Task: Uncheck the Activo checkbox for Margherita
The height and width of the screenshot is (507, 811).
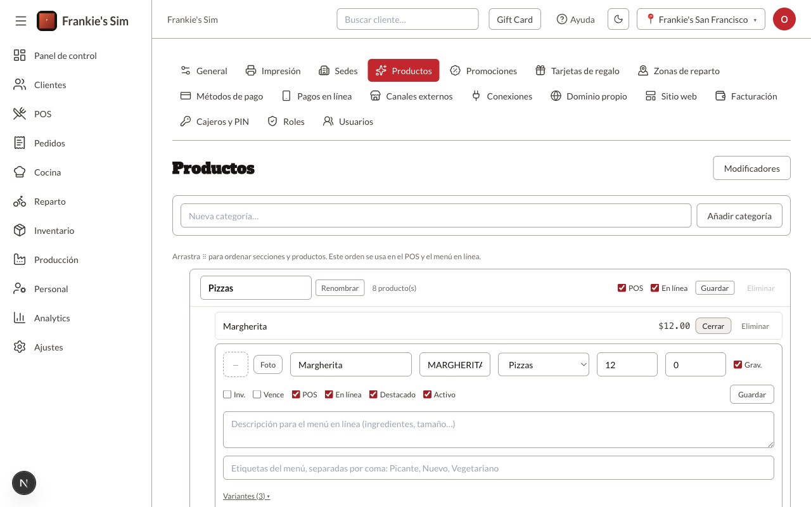Action: 427,394
